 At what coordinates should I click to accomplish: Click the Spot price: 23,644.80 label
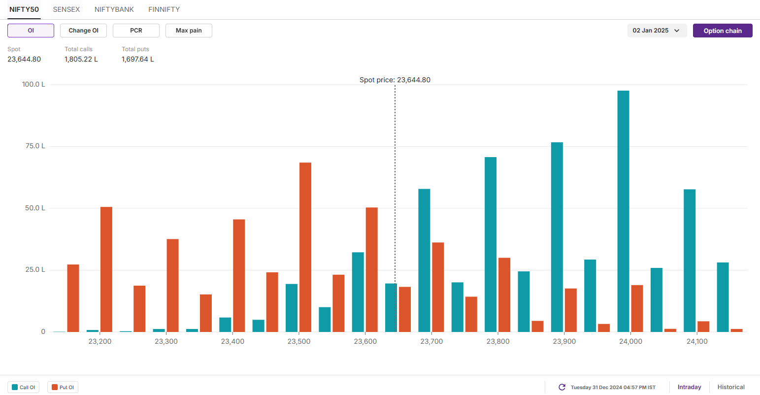pos(395,80)
